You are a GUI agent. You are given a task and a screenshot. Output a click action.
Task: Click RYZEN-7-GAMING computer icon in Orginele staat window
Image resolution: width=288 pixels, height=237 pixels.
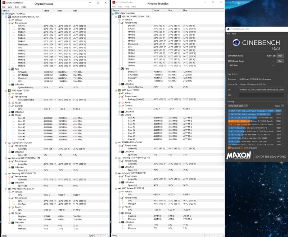(6, 14)
